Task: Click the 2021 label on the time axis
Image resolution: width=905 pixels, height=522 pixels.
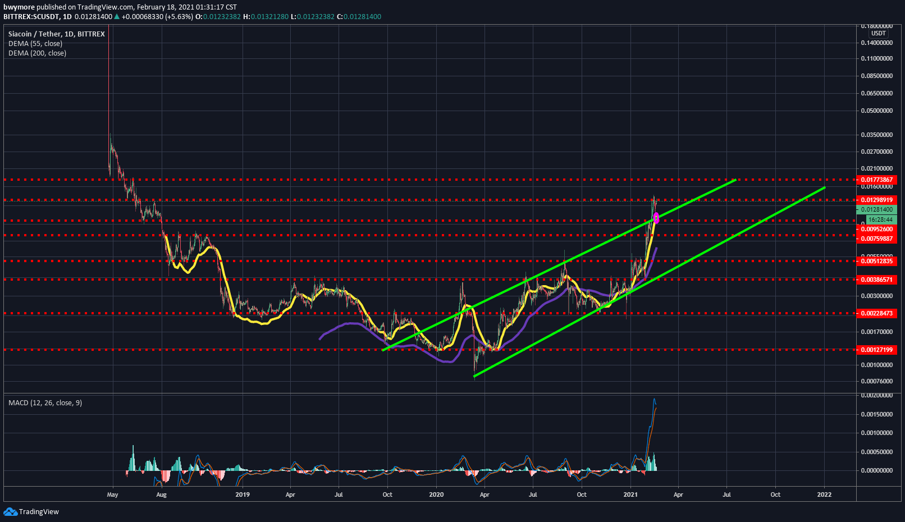Action: (x=630, y=494)
